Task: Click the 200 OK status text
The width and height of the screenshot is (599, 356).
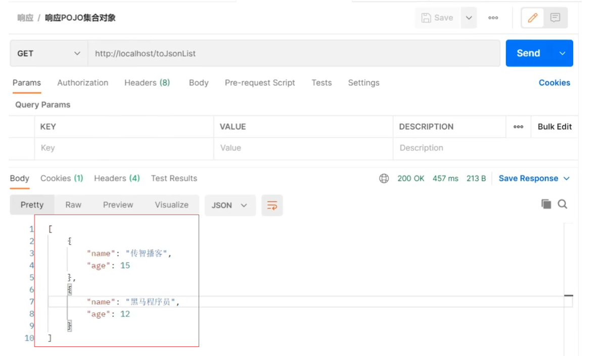Action: click(410, 179)
